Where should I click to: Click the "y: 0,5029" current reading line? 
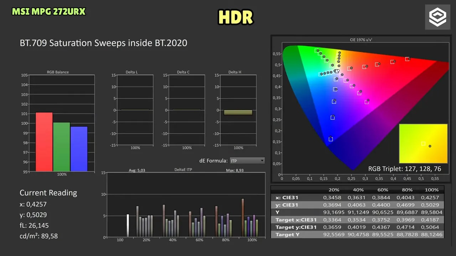pyautogui.click(x=33, y=215)
